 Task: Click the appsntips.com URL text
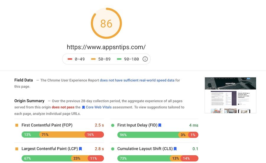click(106, 47)
